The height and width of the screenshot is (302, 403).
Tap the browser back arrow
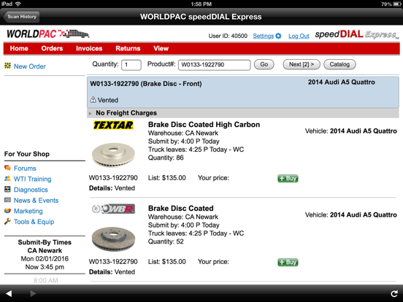point(9,293)
